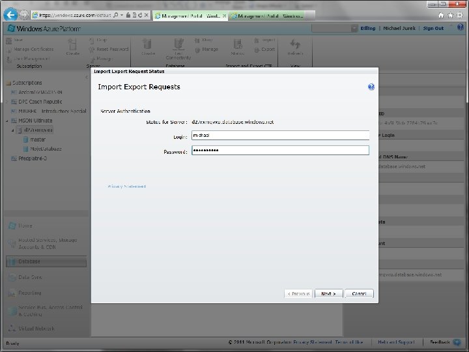This screenshot has height=352, width=469.
Task: Open the browser Tools gear icon
Action: pos(460,15)
